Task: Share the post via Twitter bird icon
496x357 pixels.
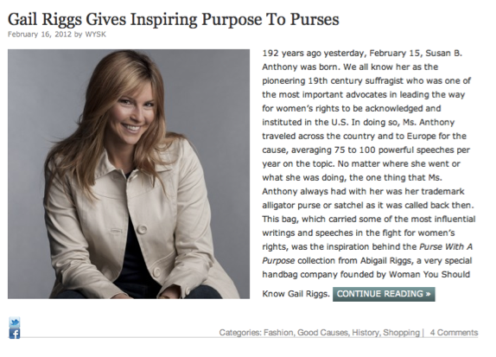Action: click(15, 322)
